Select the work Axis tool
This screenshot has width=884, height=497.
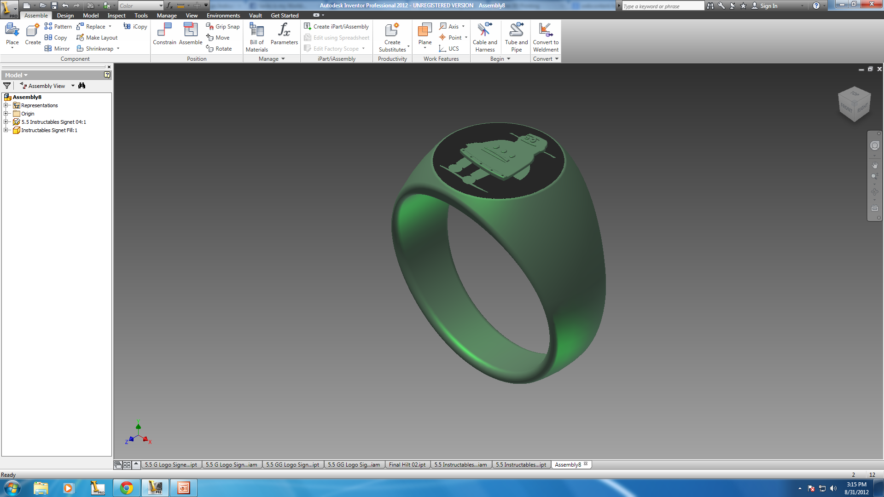tap(449, 27)
